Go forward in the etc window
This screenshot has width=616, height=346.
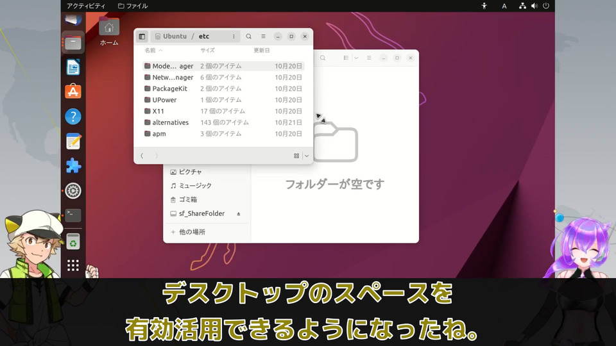click(157, 156)
